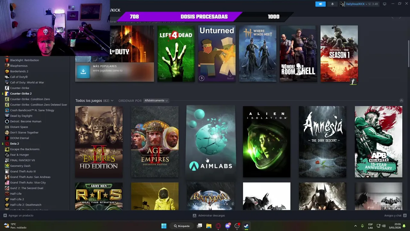Select FINAL FANTASY VII in the sidebar

(22, 160)
